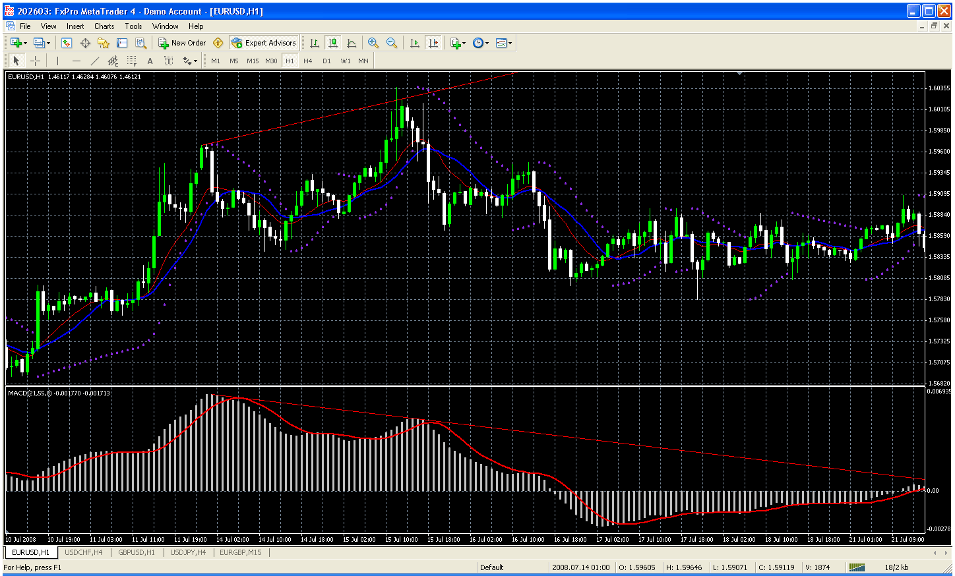Toggle Chart Shift icon

coord(433,43)
